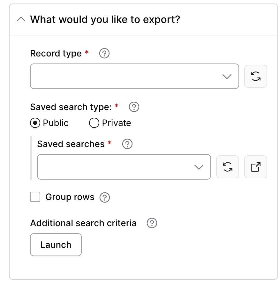Open saved searches in new window
Screen dimensions: 279x282
[x=256, y=167]
